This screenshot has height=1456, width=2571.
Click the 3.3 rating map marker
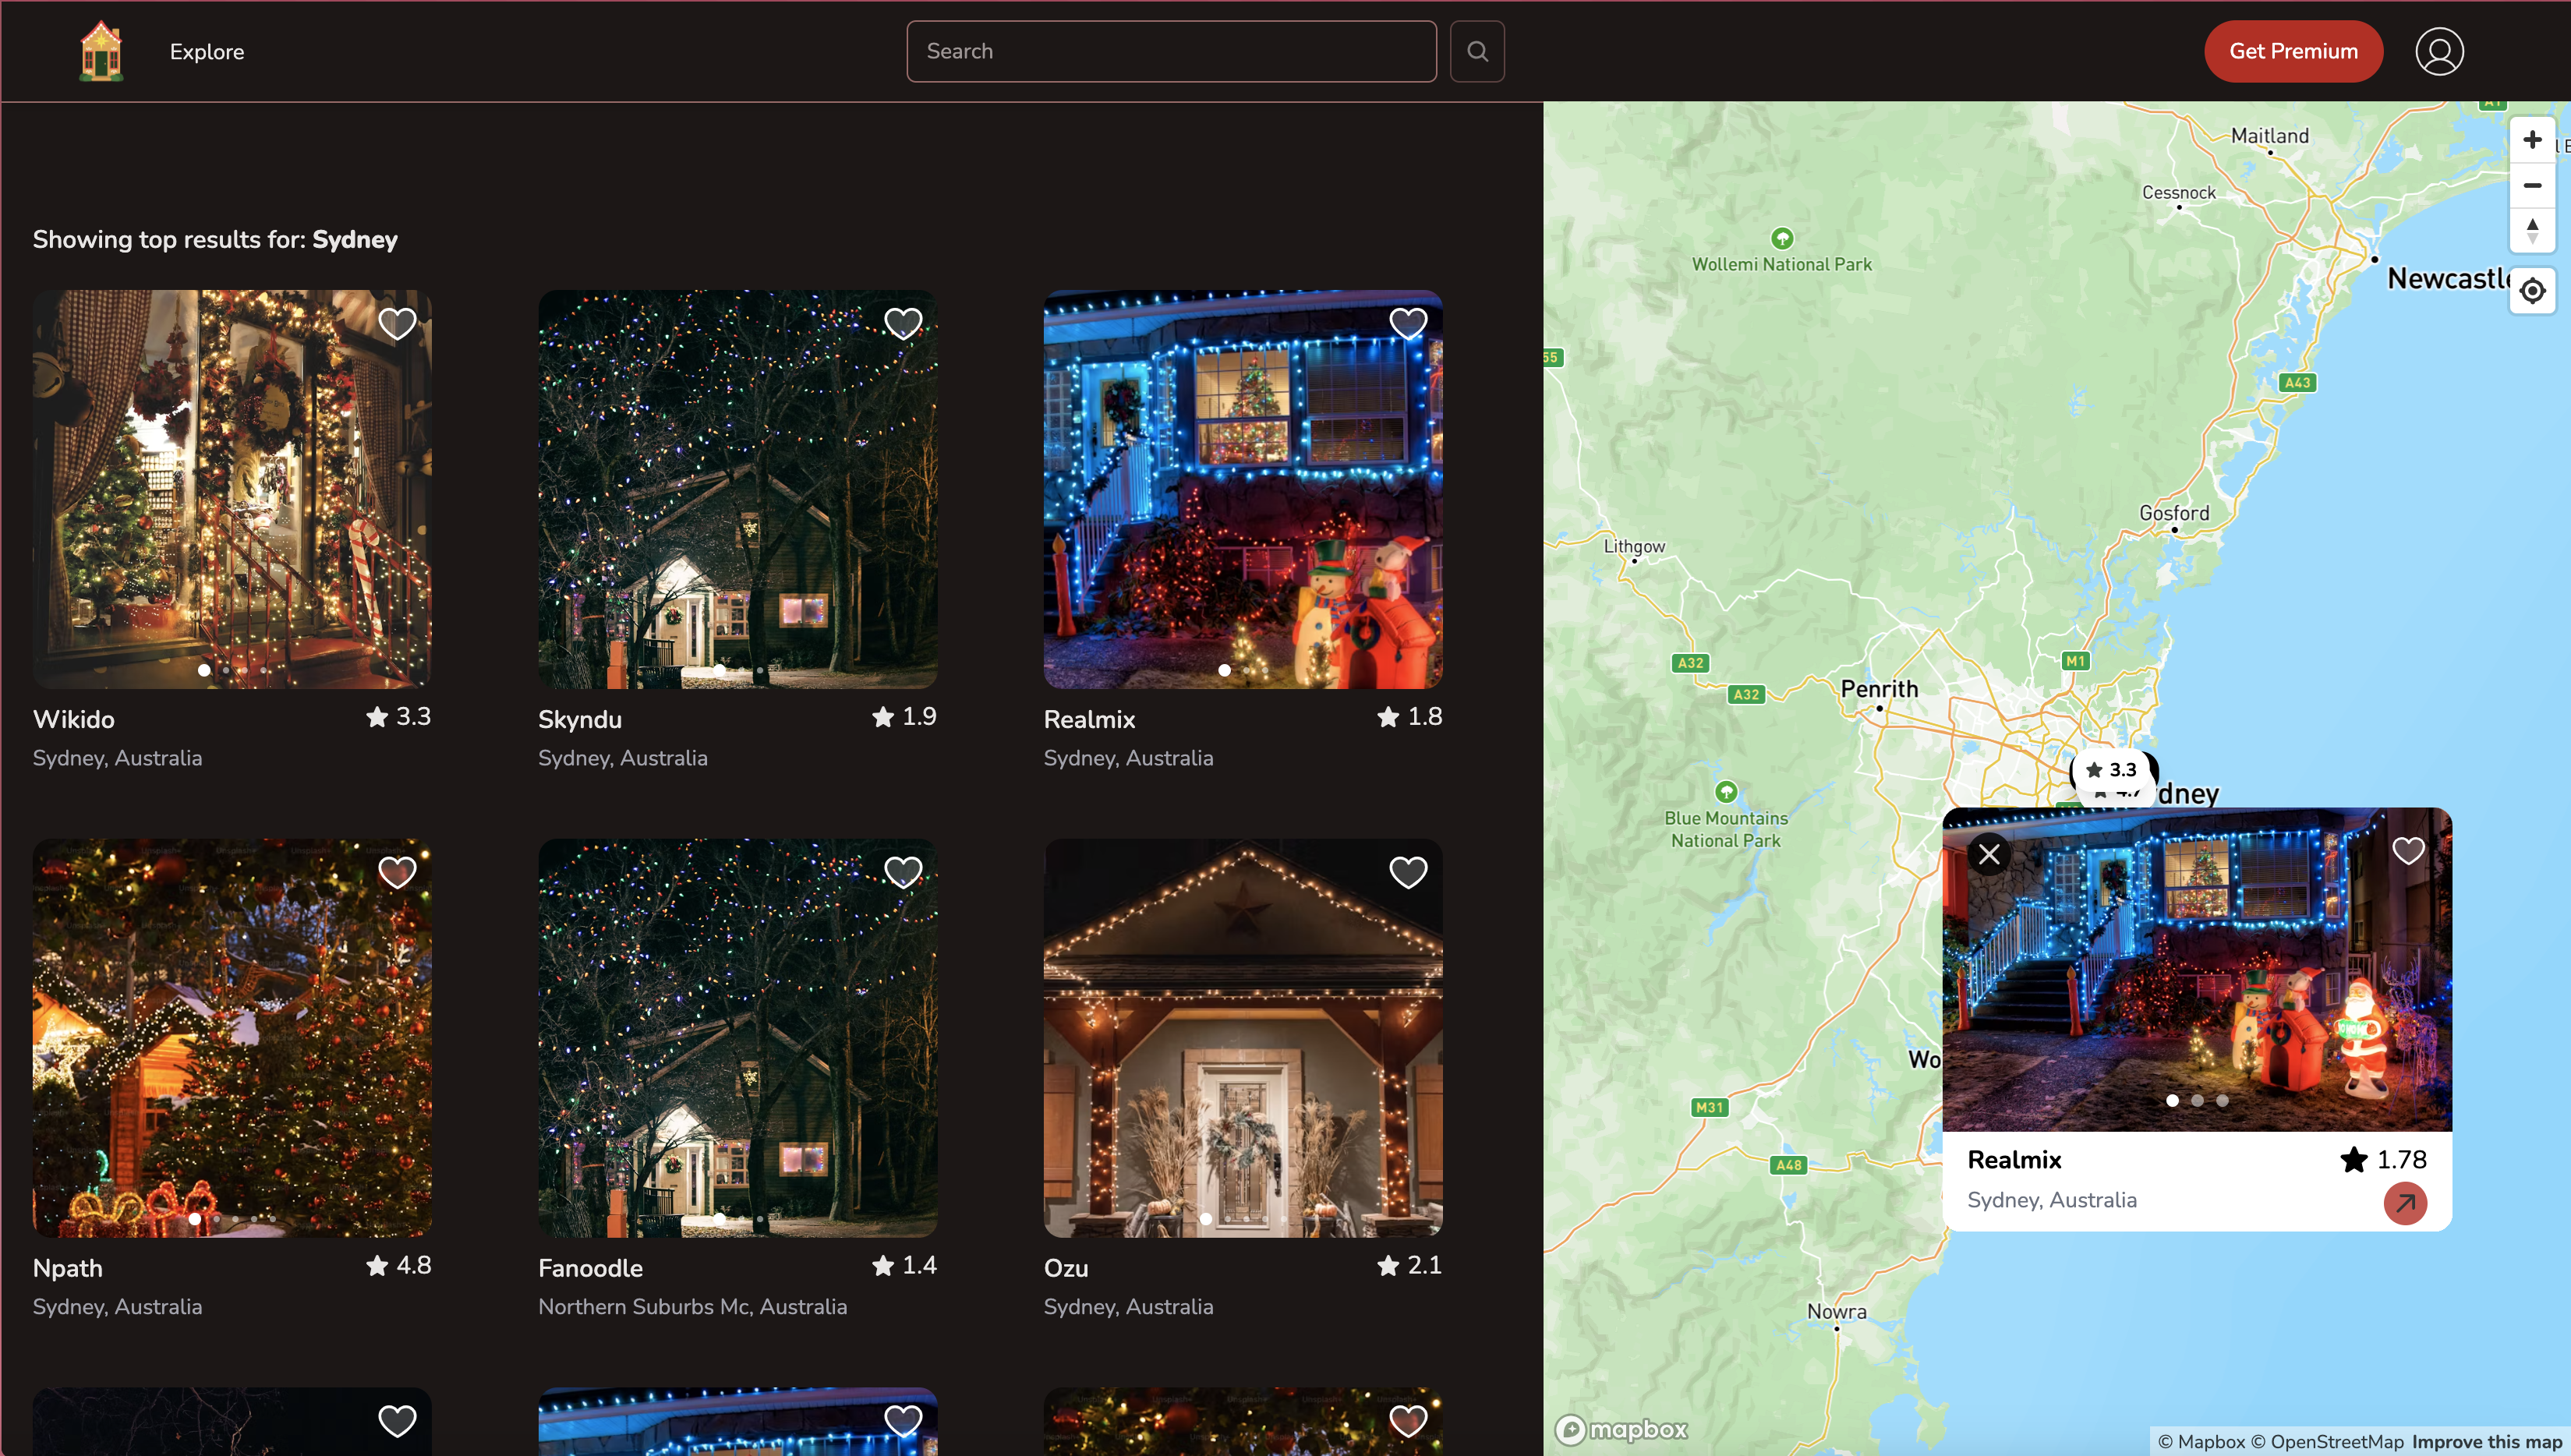pos(2112,769)
